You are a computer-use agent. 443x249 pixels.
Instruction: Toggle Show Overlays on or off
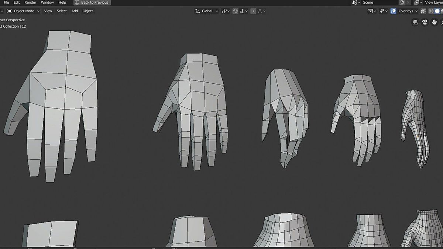(x=393, y=11)
